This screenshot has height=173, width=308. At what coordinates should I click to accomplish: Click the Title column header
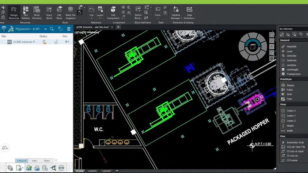pyautogui.click(x=4, y=36)
